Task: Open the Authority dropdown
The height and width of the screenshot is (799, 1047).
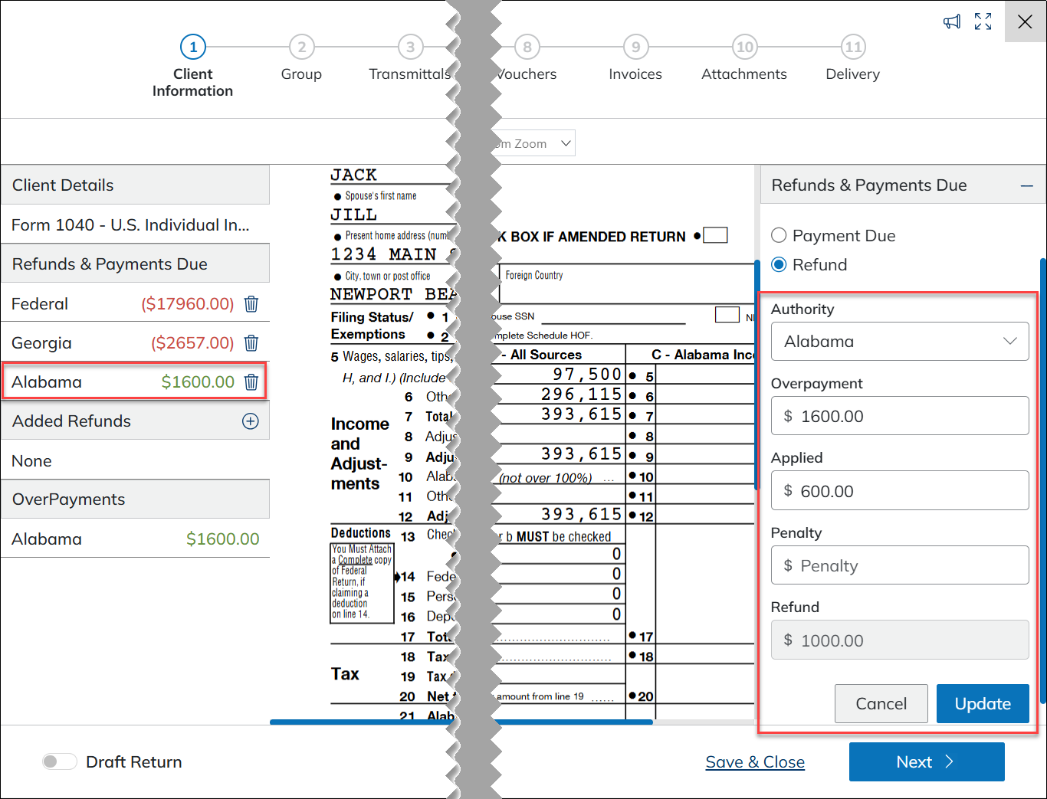Action: 900,342
